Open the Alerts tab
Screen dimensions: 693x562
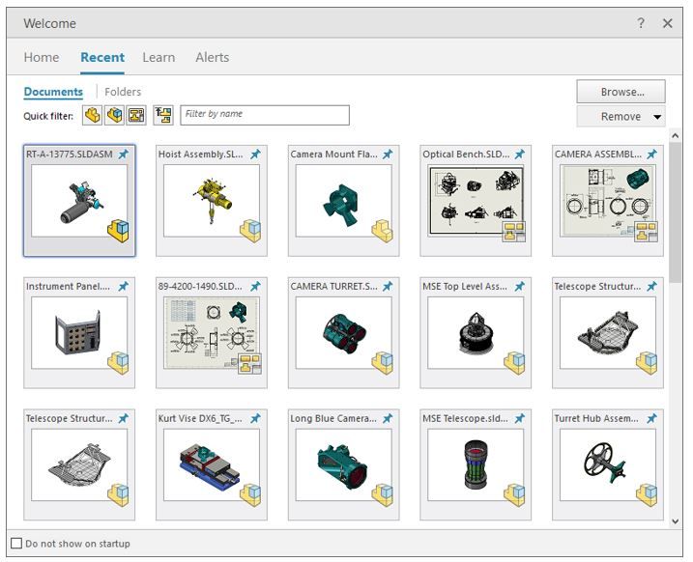point(212,57)
